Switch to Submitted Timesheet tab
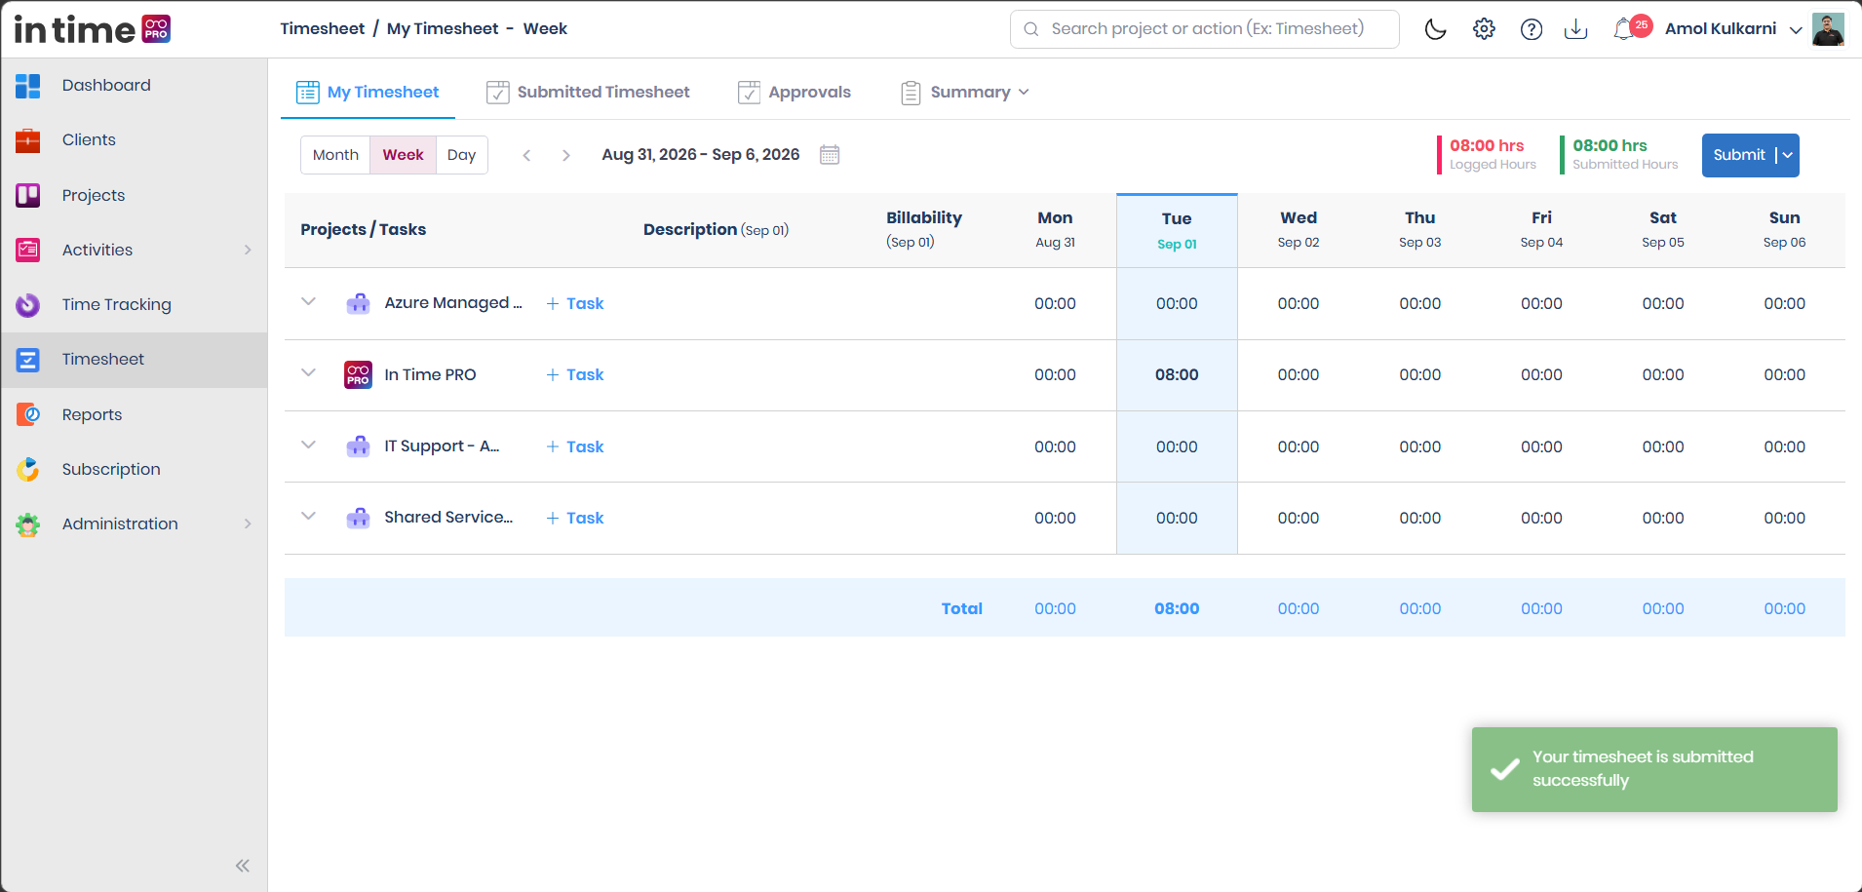Screen dimensions: 1862x892 point(588,92)
